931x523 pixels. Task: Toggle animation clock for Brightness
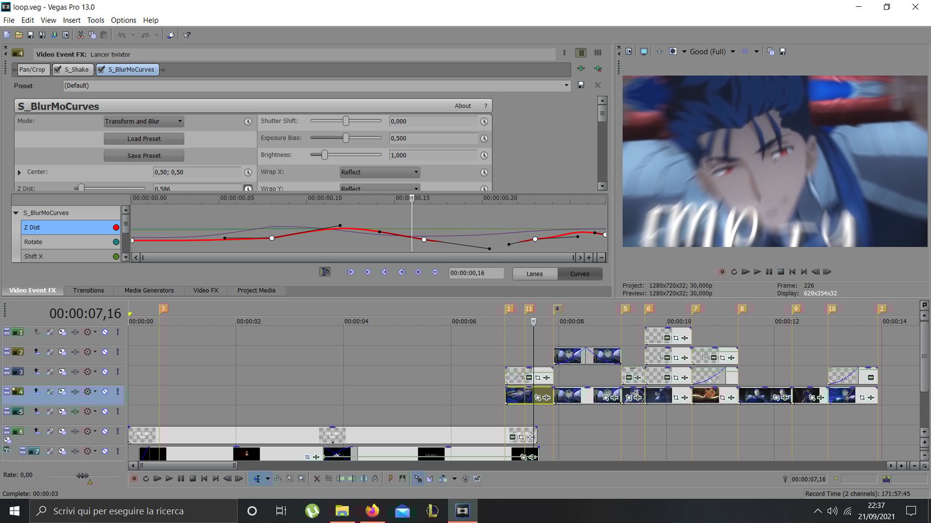click(484, 155)
